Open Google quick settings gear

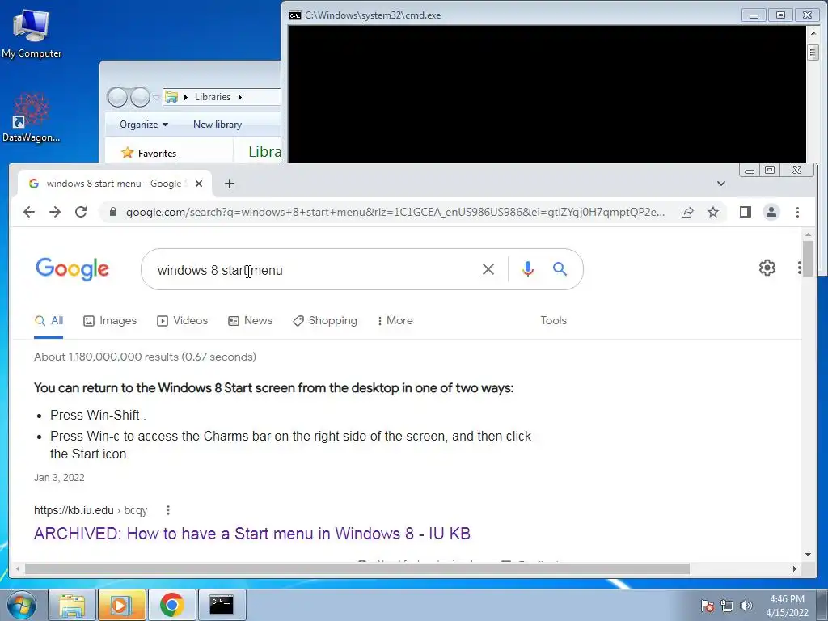point(767,268)
